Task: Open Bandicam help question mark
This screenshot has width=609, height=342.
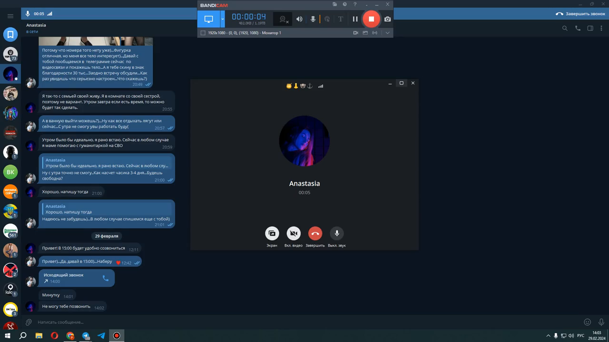Action: (x=355, y=4)
